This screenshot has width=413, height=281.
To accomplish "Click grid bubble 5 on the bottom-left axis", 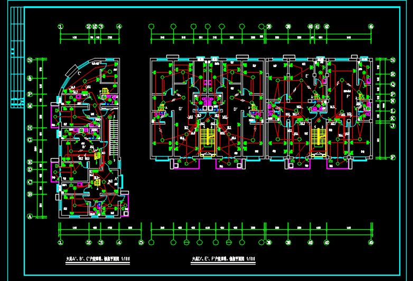I will (141, 243).
